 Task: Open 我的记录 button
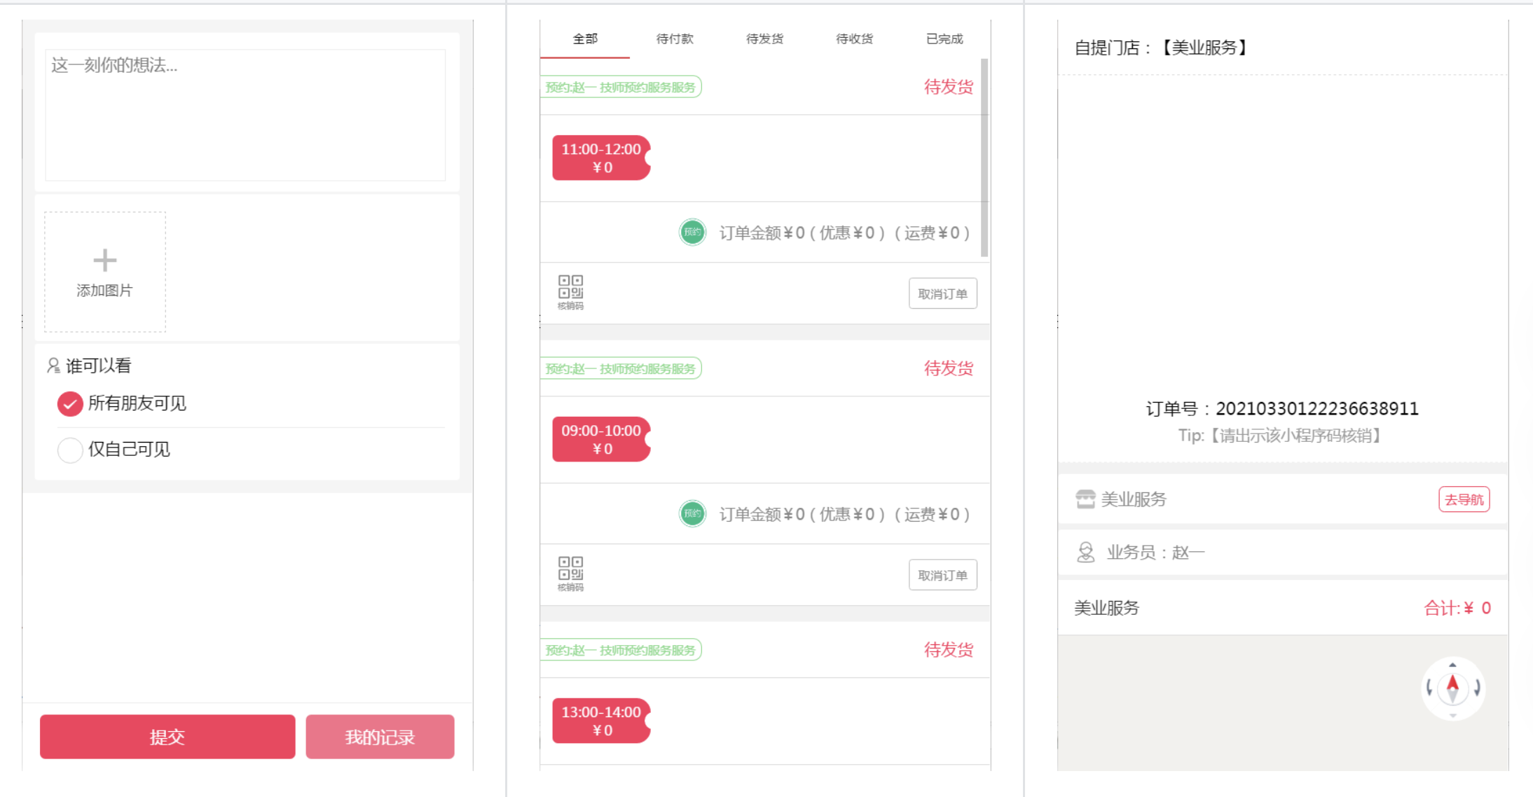[x=380, y=736]
